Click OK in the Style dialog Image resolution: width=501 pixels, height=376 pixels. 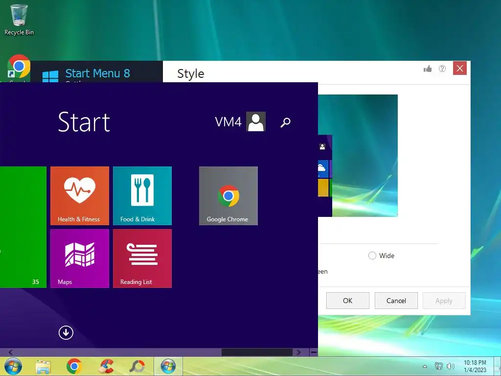tap(348, 301)
